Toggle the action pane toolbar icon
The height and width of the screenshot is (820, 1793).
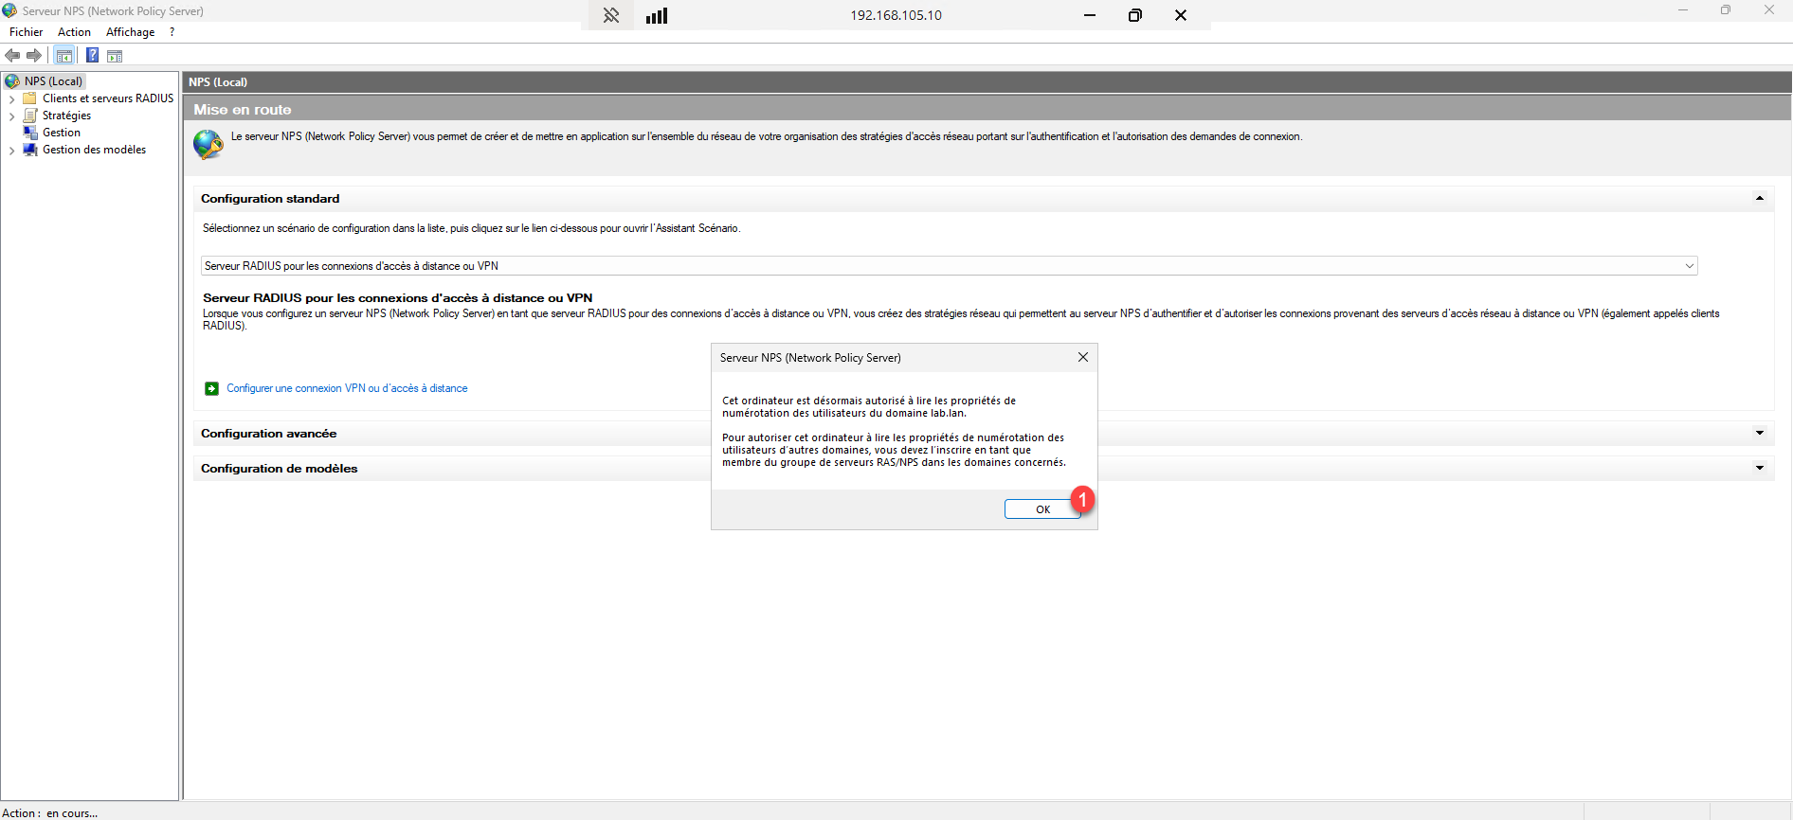pos(115,56)
